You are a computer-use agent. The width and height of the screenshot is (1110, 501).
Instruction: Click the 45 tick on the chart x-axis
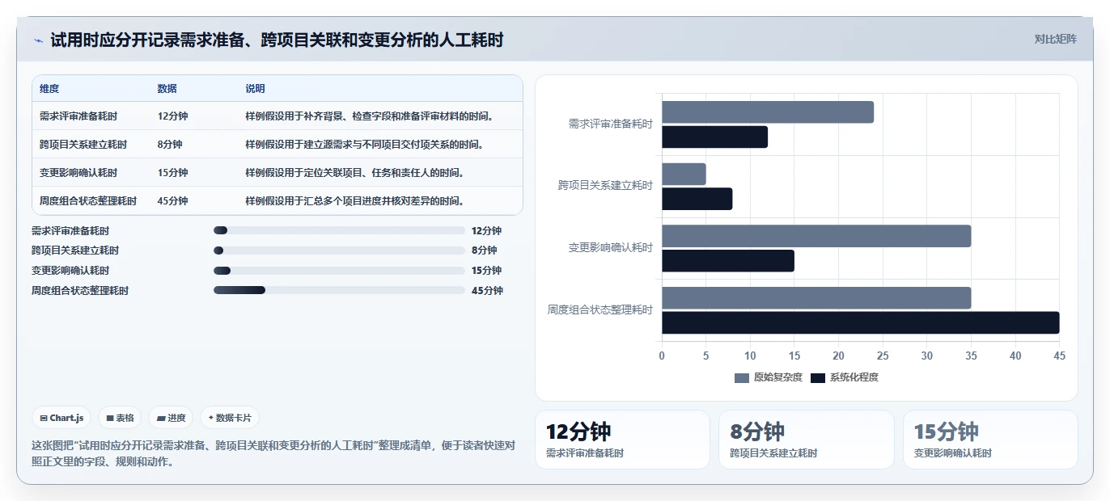(x=1059, y=356)
